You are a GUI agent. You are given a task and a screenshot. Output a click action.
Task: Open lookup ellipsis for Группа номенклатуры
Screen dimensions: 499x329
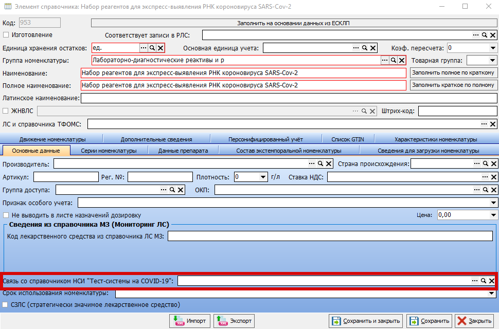pyautogui.click(x=384, y=61)
